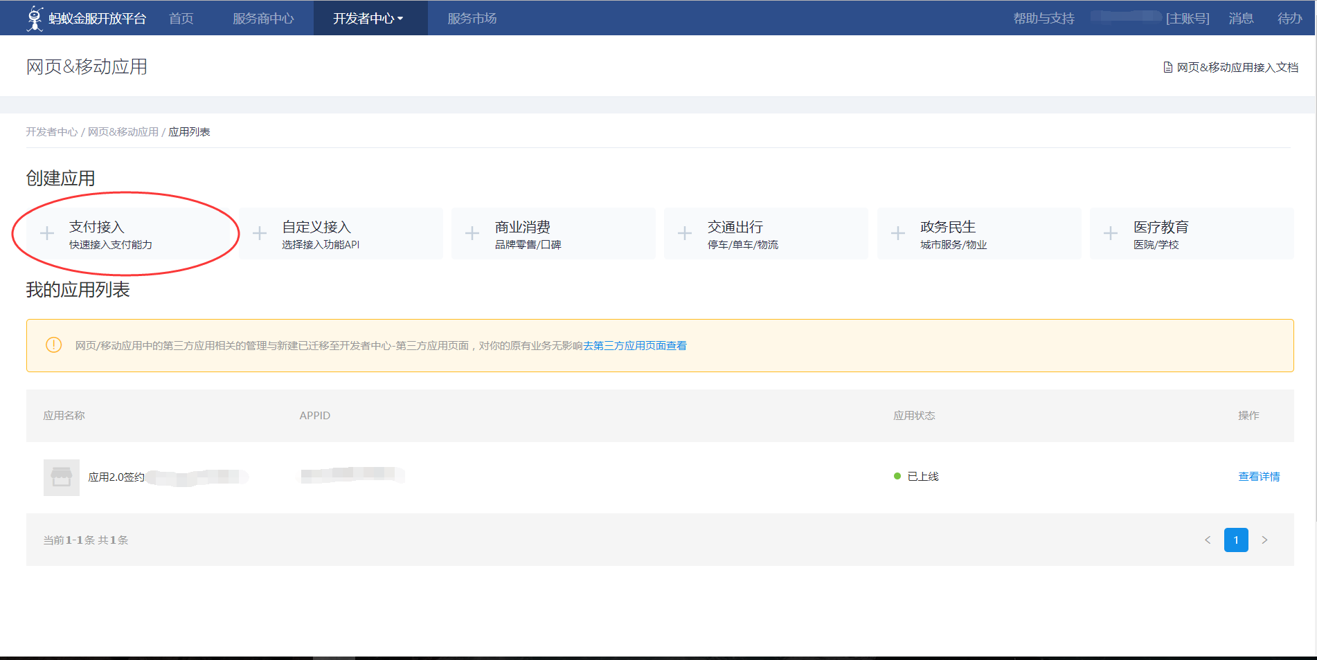Select page 1 in pagination
Screen dimensions: 1317x660
pyautogui.click(x=1236, y=540)
